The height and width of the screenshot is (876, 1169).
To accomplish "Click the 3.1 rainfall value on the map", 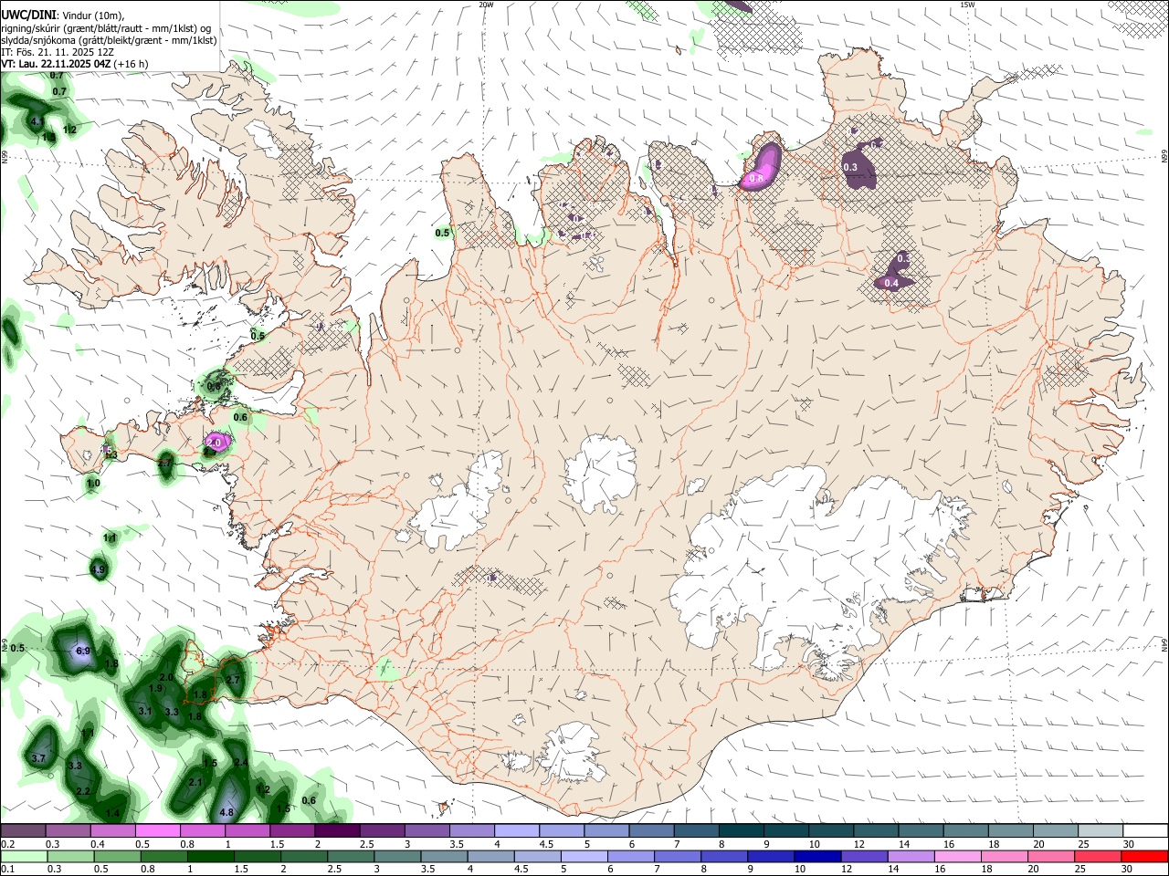I will tap(145, 710).
